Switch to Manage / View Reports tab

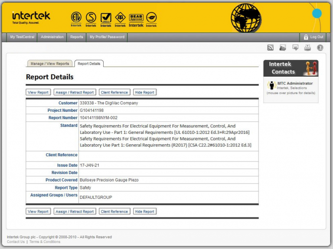tap(50, 64)
